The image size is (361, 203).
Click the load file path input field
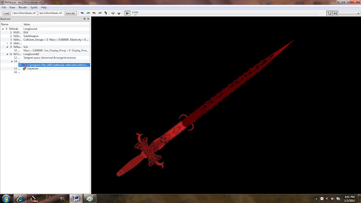click(24, 13)
